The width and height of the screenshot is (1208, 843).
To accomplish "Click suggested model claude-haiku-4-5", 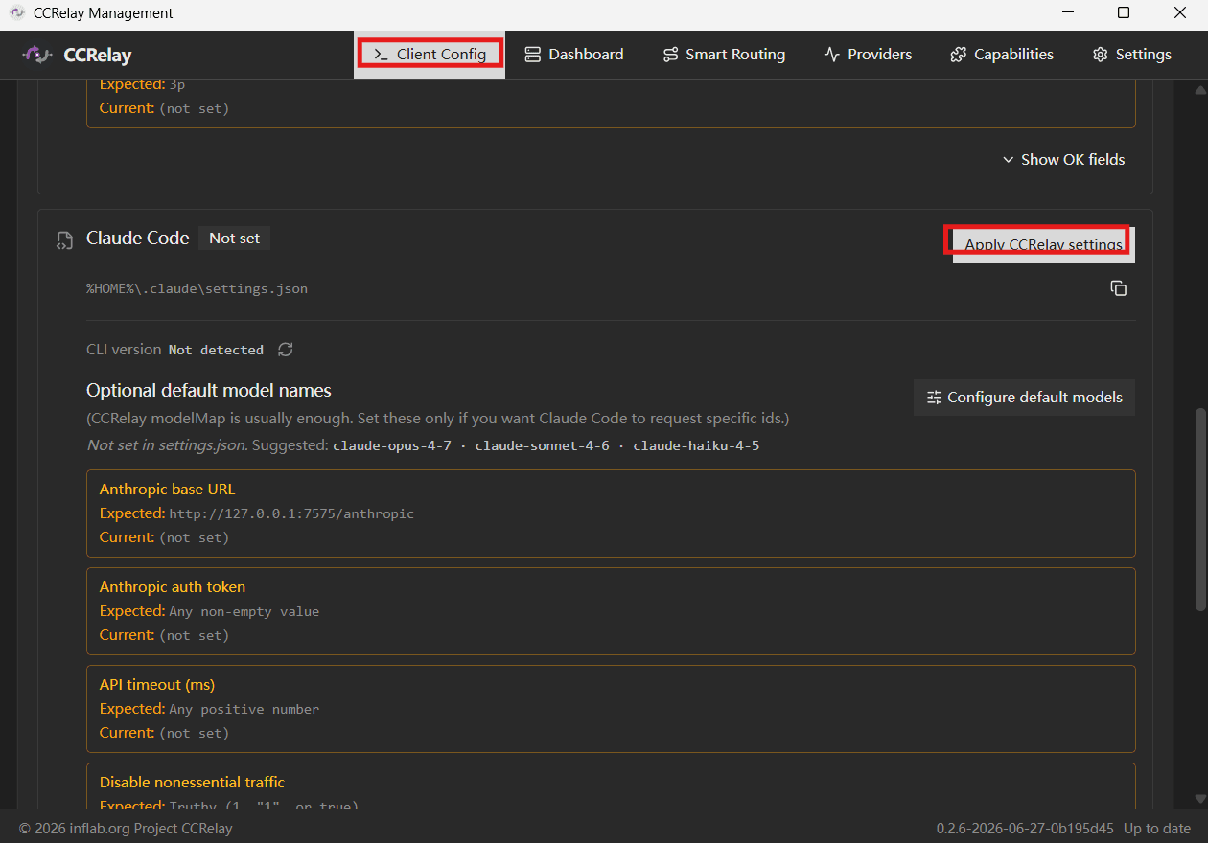I will [x=696, y=446].
